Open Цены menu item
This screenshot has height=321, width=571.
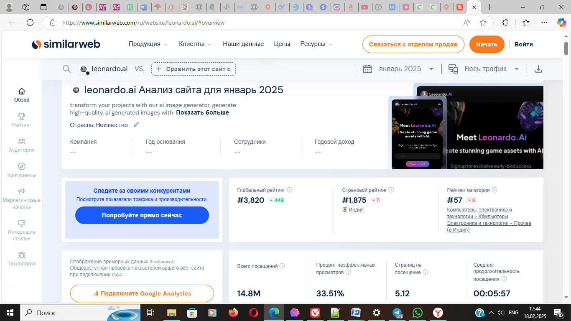(x=282, y=44)
